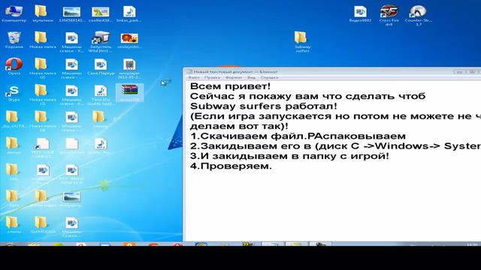Open the Правка menu in Блокнот
This screenshot has height=270, width=481.
(212, 78)
